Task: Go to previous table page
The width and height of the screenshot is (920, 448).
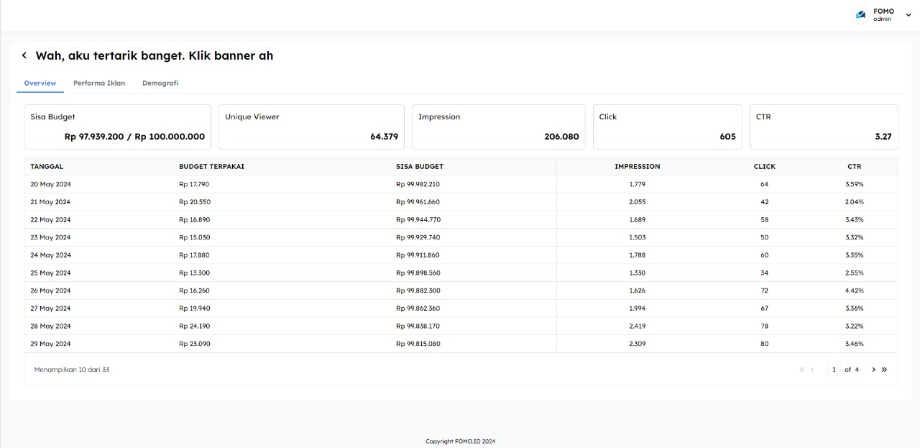Action: (x=813, y=370)
